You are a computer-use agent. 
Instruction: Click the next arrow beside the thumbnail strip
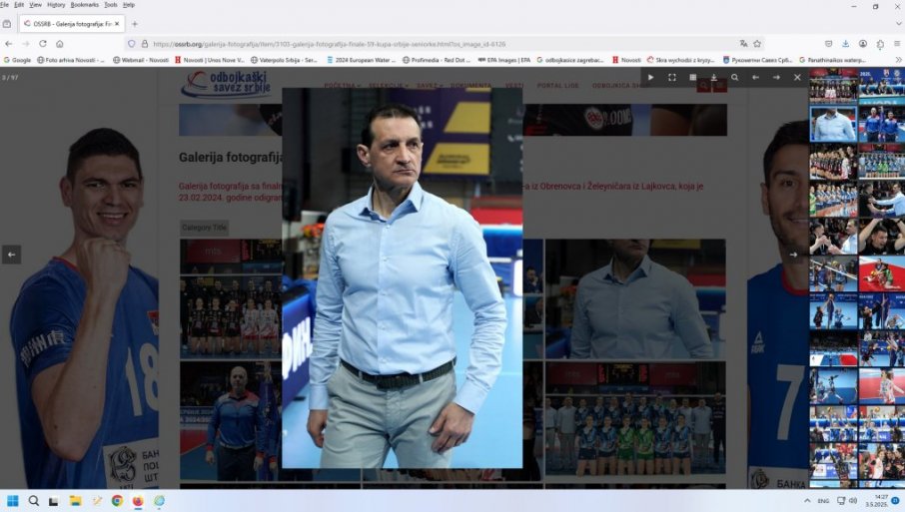coord(793,255)
